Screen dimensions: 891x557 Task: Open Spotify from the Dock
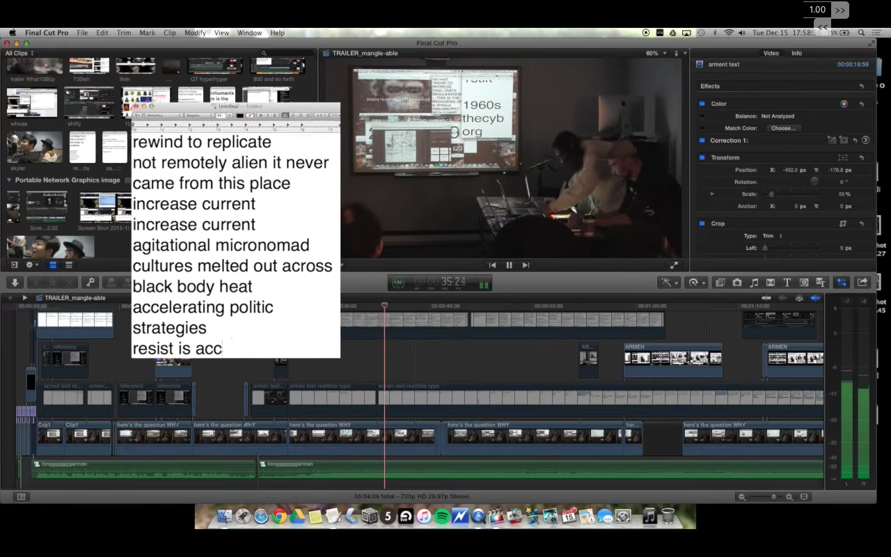point(441,516)
